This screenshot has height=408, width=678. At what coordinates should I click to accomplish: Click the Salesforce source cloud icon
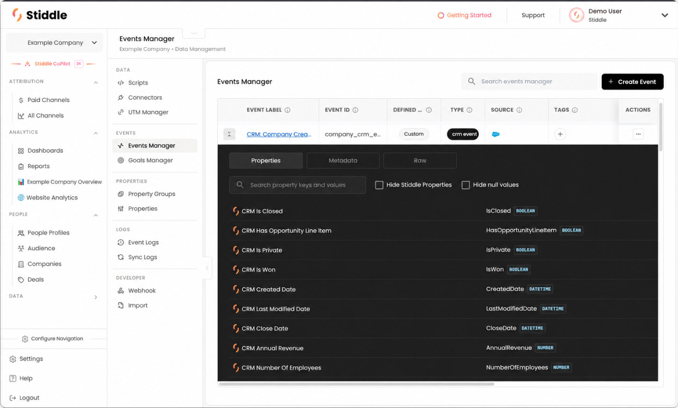495,134
